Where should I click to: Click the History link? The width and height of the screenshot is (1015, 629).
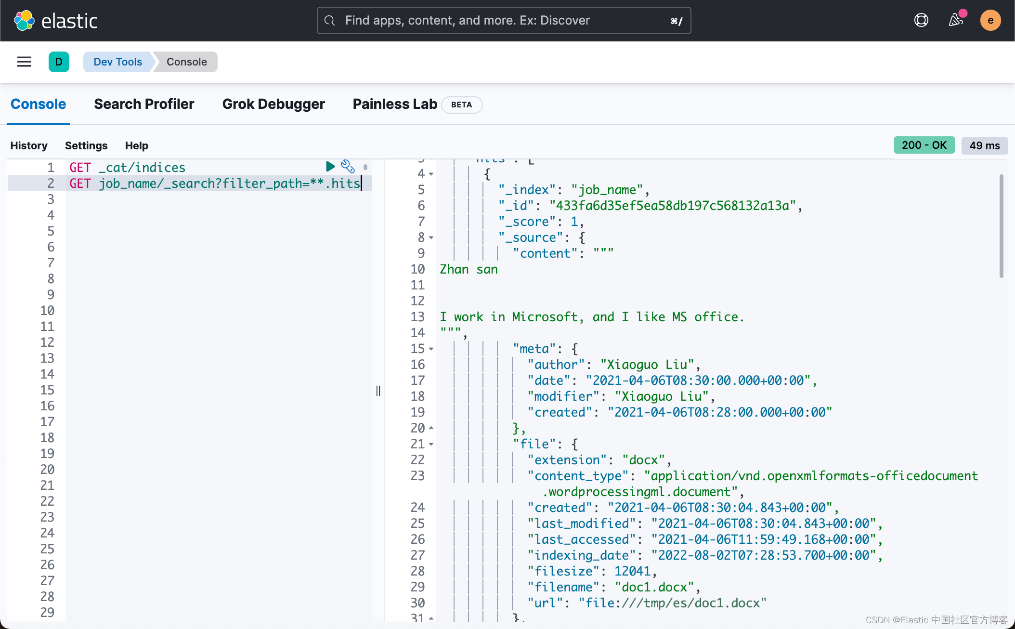point(29,145)
